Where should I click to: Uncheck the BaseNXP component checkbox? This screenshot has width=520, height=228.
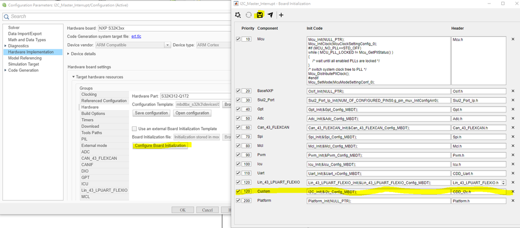pyautogui.click(x=238, y=91)
